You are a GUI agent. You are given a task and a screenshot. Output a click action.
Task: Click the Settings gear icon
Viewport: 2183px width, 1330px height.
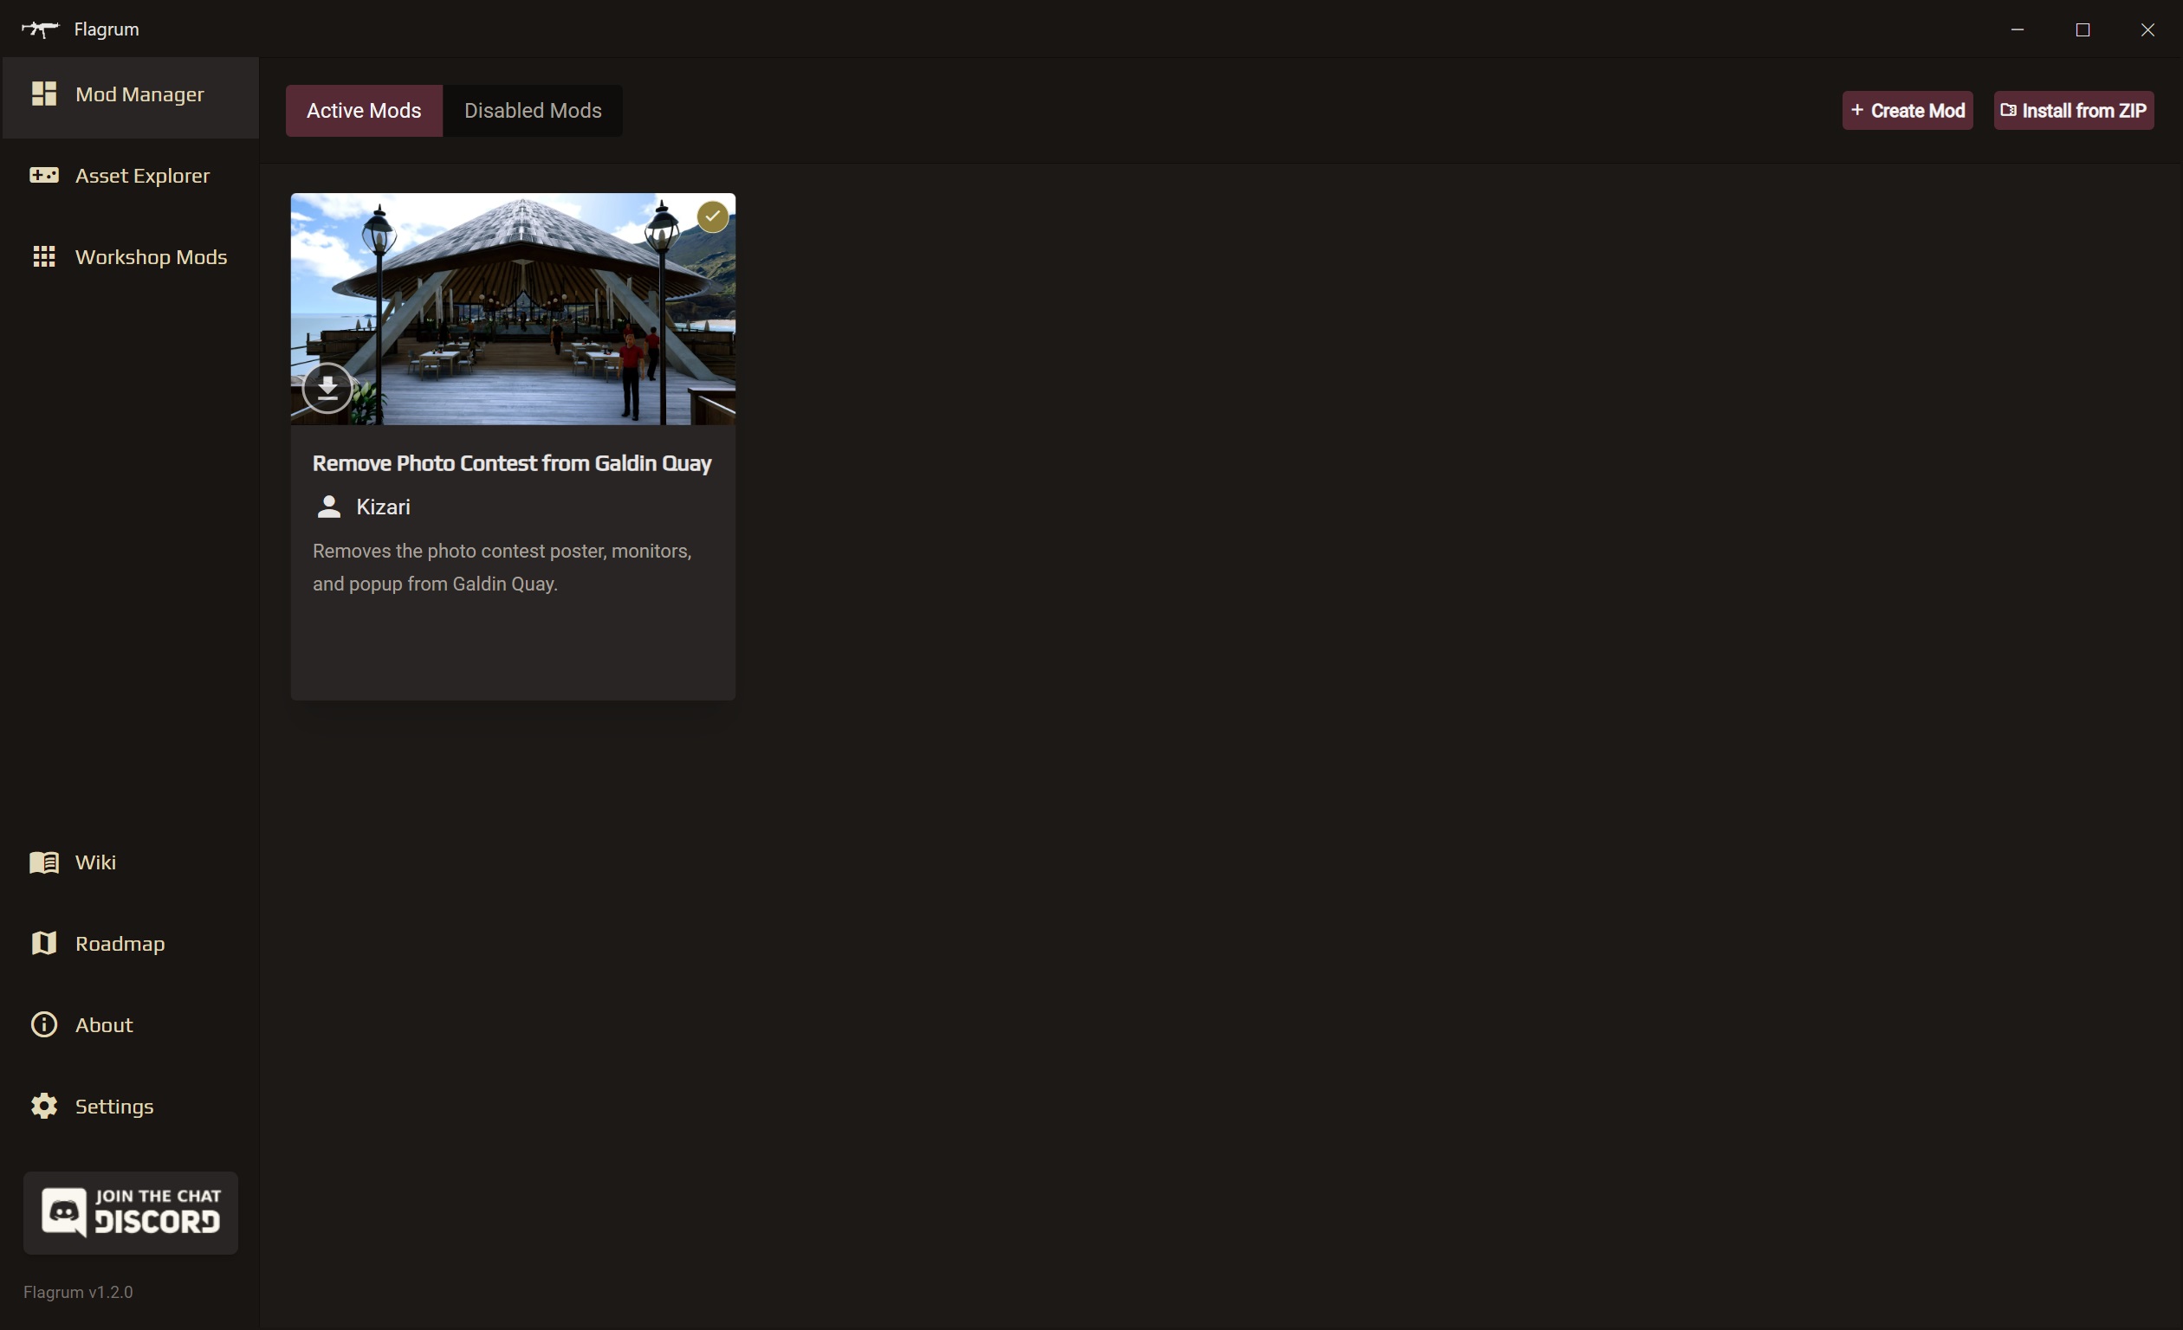43,1106
